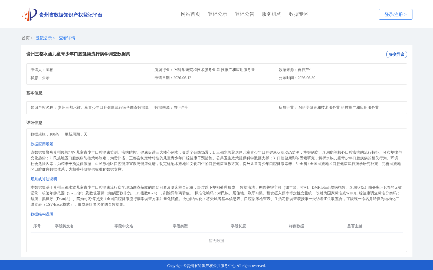
Task: Click 查看详情 breadcrumb
Action: pyautogui.click(x=67, y=38)
